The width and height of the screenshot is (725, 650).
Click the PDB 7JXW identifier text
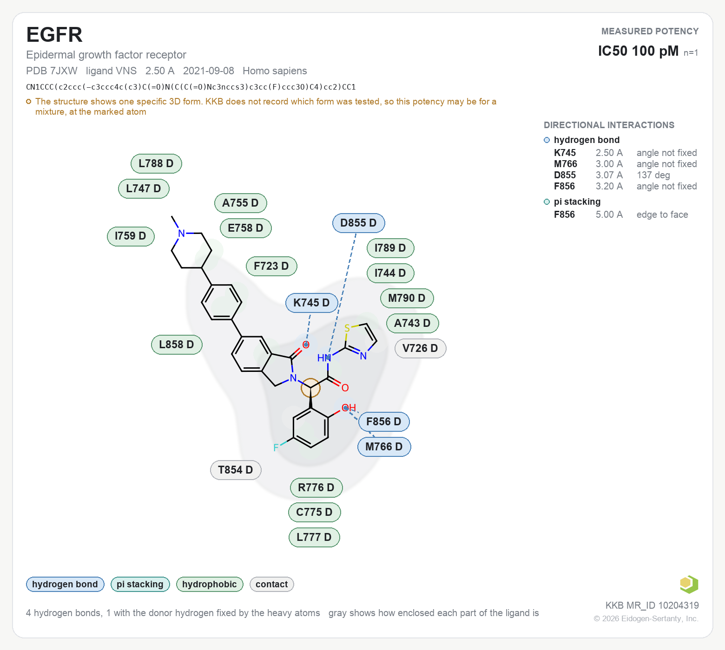pyautogui.click(x=52, y=71)
